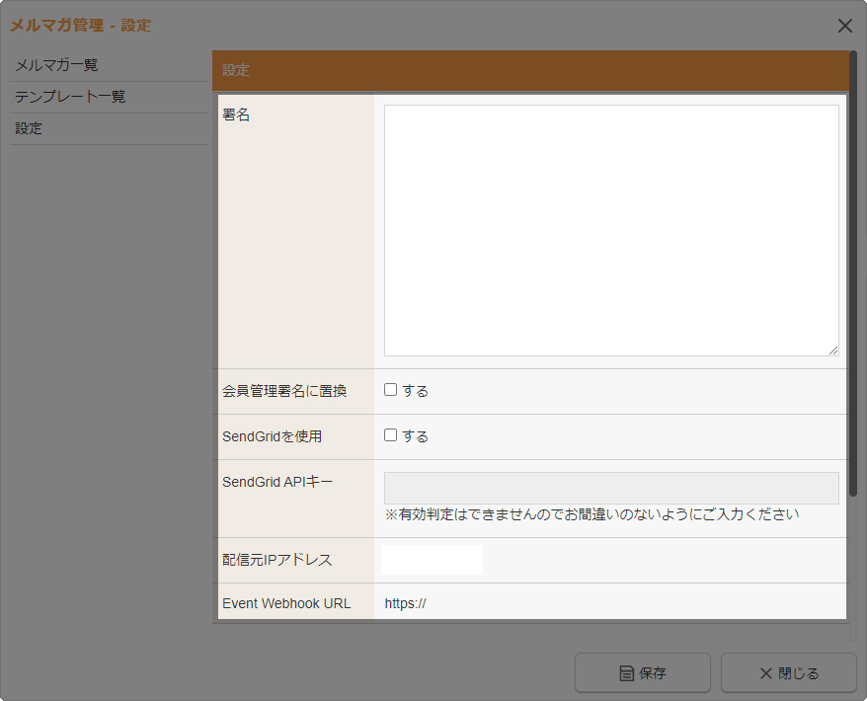Click the メルマガ管理 - 設定 title

[x=81, y=26]
